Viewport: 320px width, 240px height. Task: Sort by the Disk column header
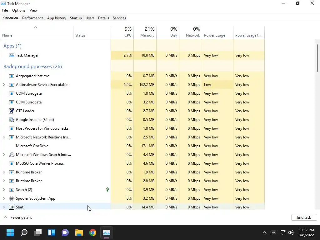tap(168, 32)
